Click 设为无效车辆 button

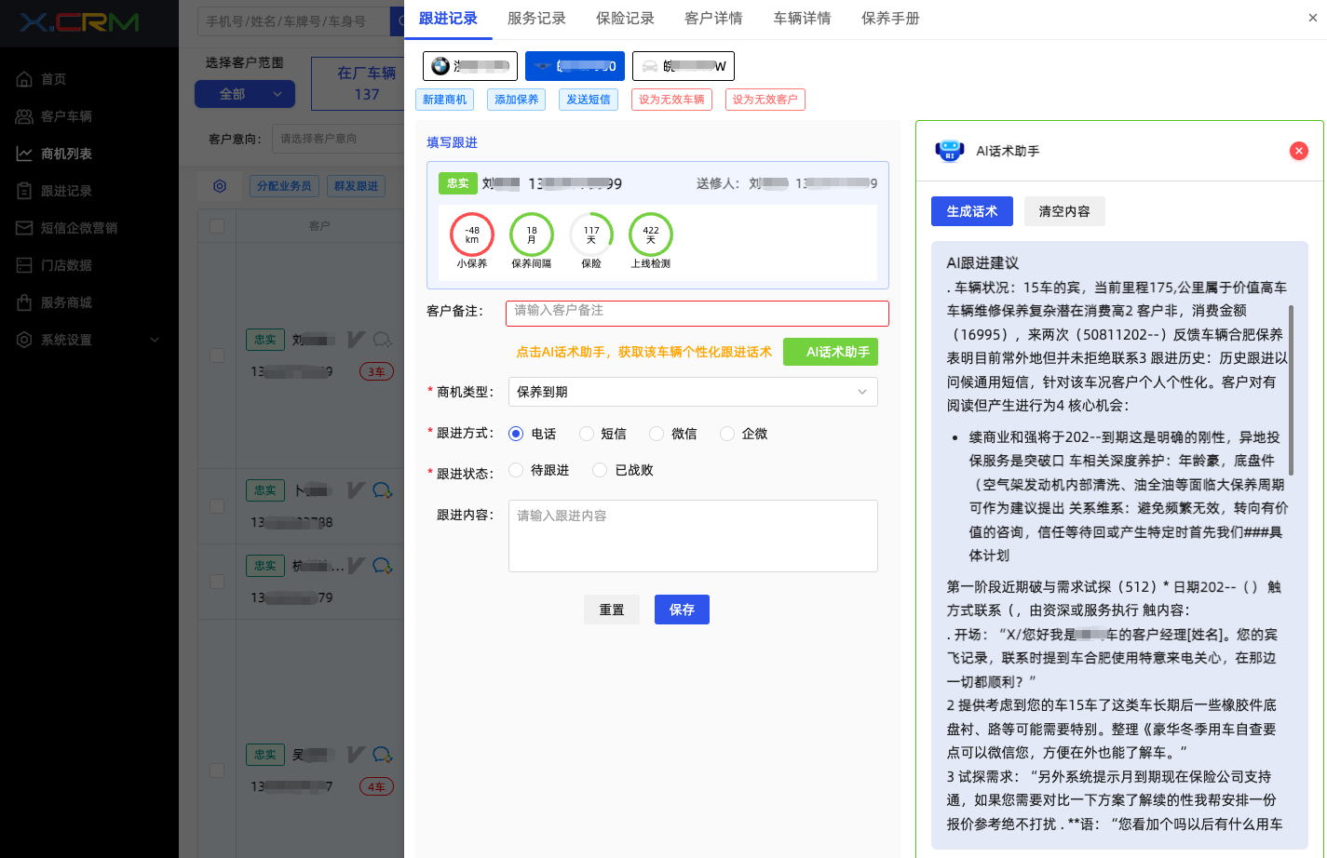671,100
